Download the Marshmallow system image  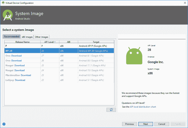click(26, 75)
